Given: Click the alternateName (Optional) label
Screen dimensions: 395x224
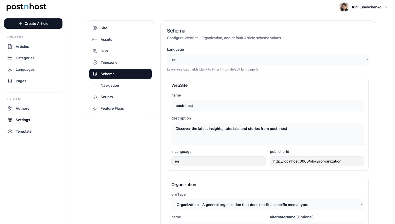Looking at the screenshot, I should pyautogui.click(x=292, y=217).
